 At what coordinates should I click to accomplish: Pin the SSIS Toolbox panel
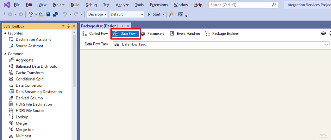68,26
